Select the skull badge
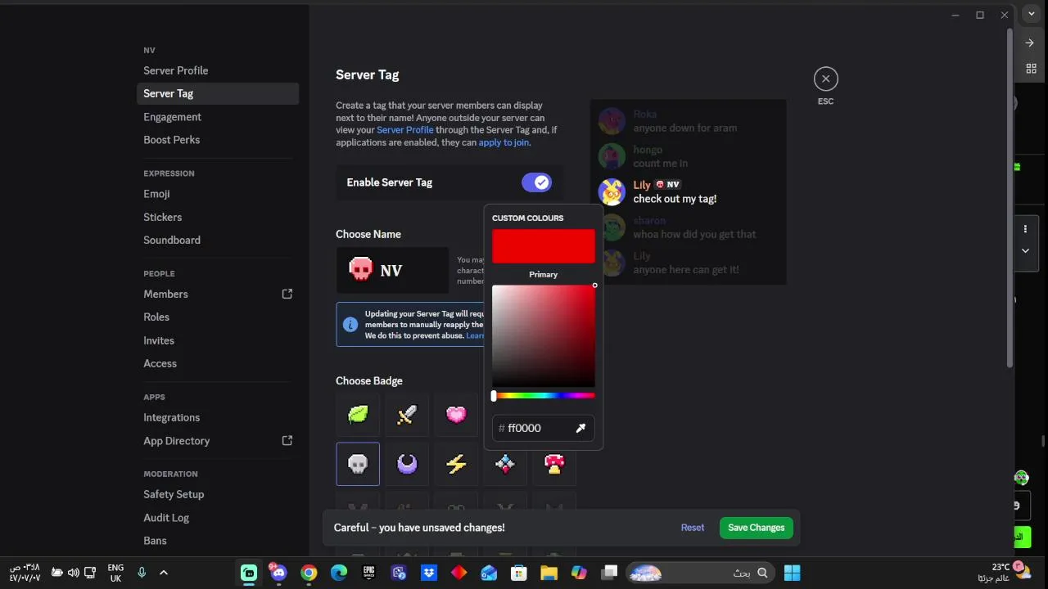1048x589 pixels. [358, 464]
